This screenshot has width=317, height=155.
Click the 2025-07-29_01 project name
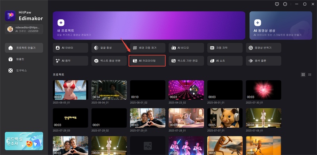pos(139,130)
